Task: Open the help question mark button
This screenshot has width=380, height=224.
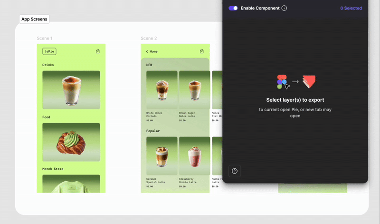Action: pos(235,171)
